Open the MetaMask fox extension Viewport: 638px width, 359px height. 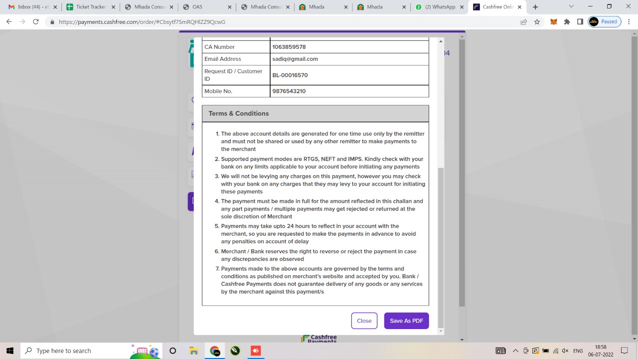(x=554, y=22)
